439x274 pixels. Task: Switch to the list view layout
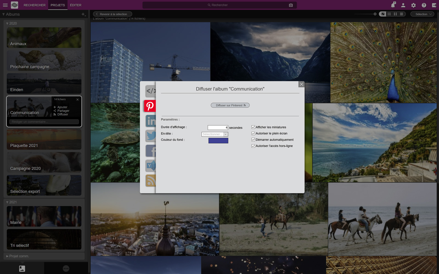point(401,14)
